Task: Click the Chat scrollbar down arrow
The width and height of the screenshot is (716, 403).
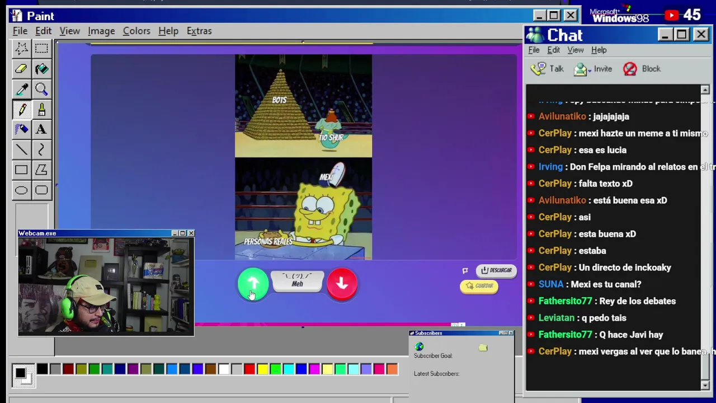Action: click(705, 385)
